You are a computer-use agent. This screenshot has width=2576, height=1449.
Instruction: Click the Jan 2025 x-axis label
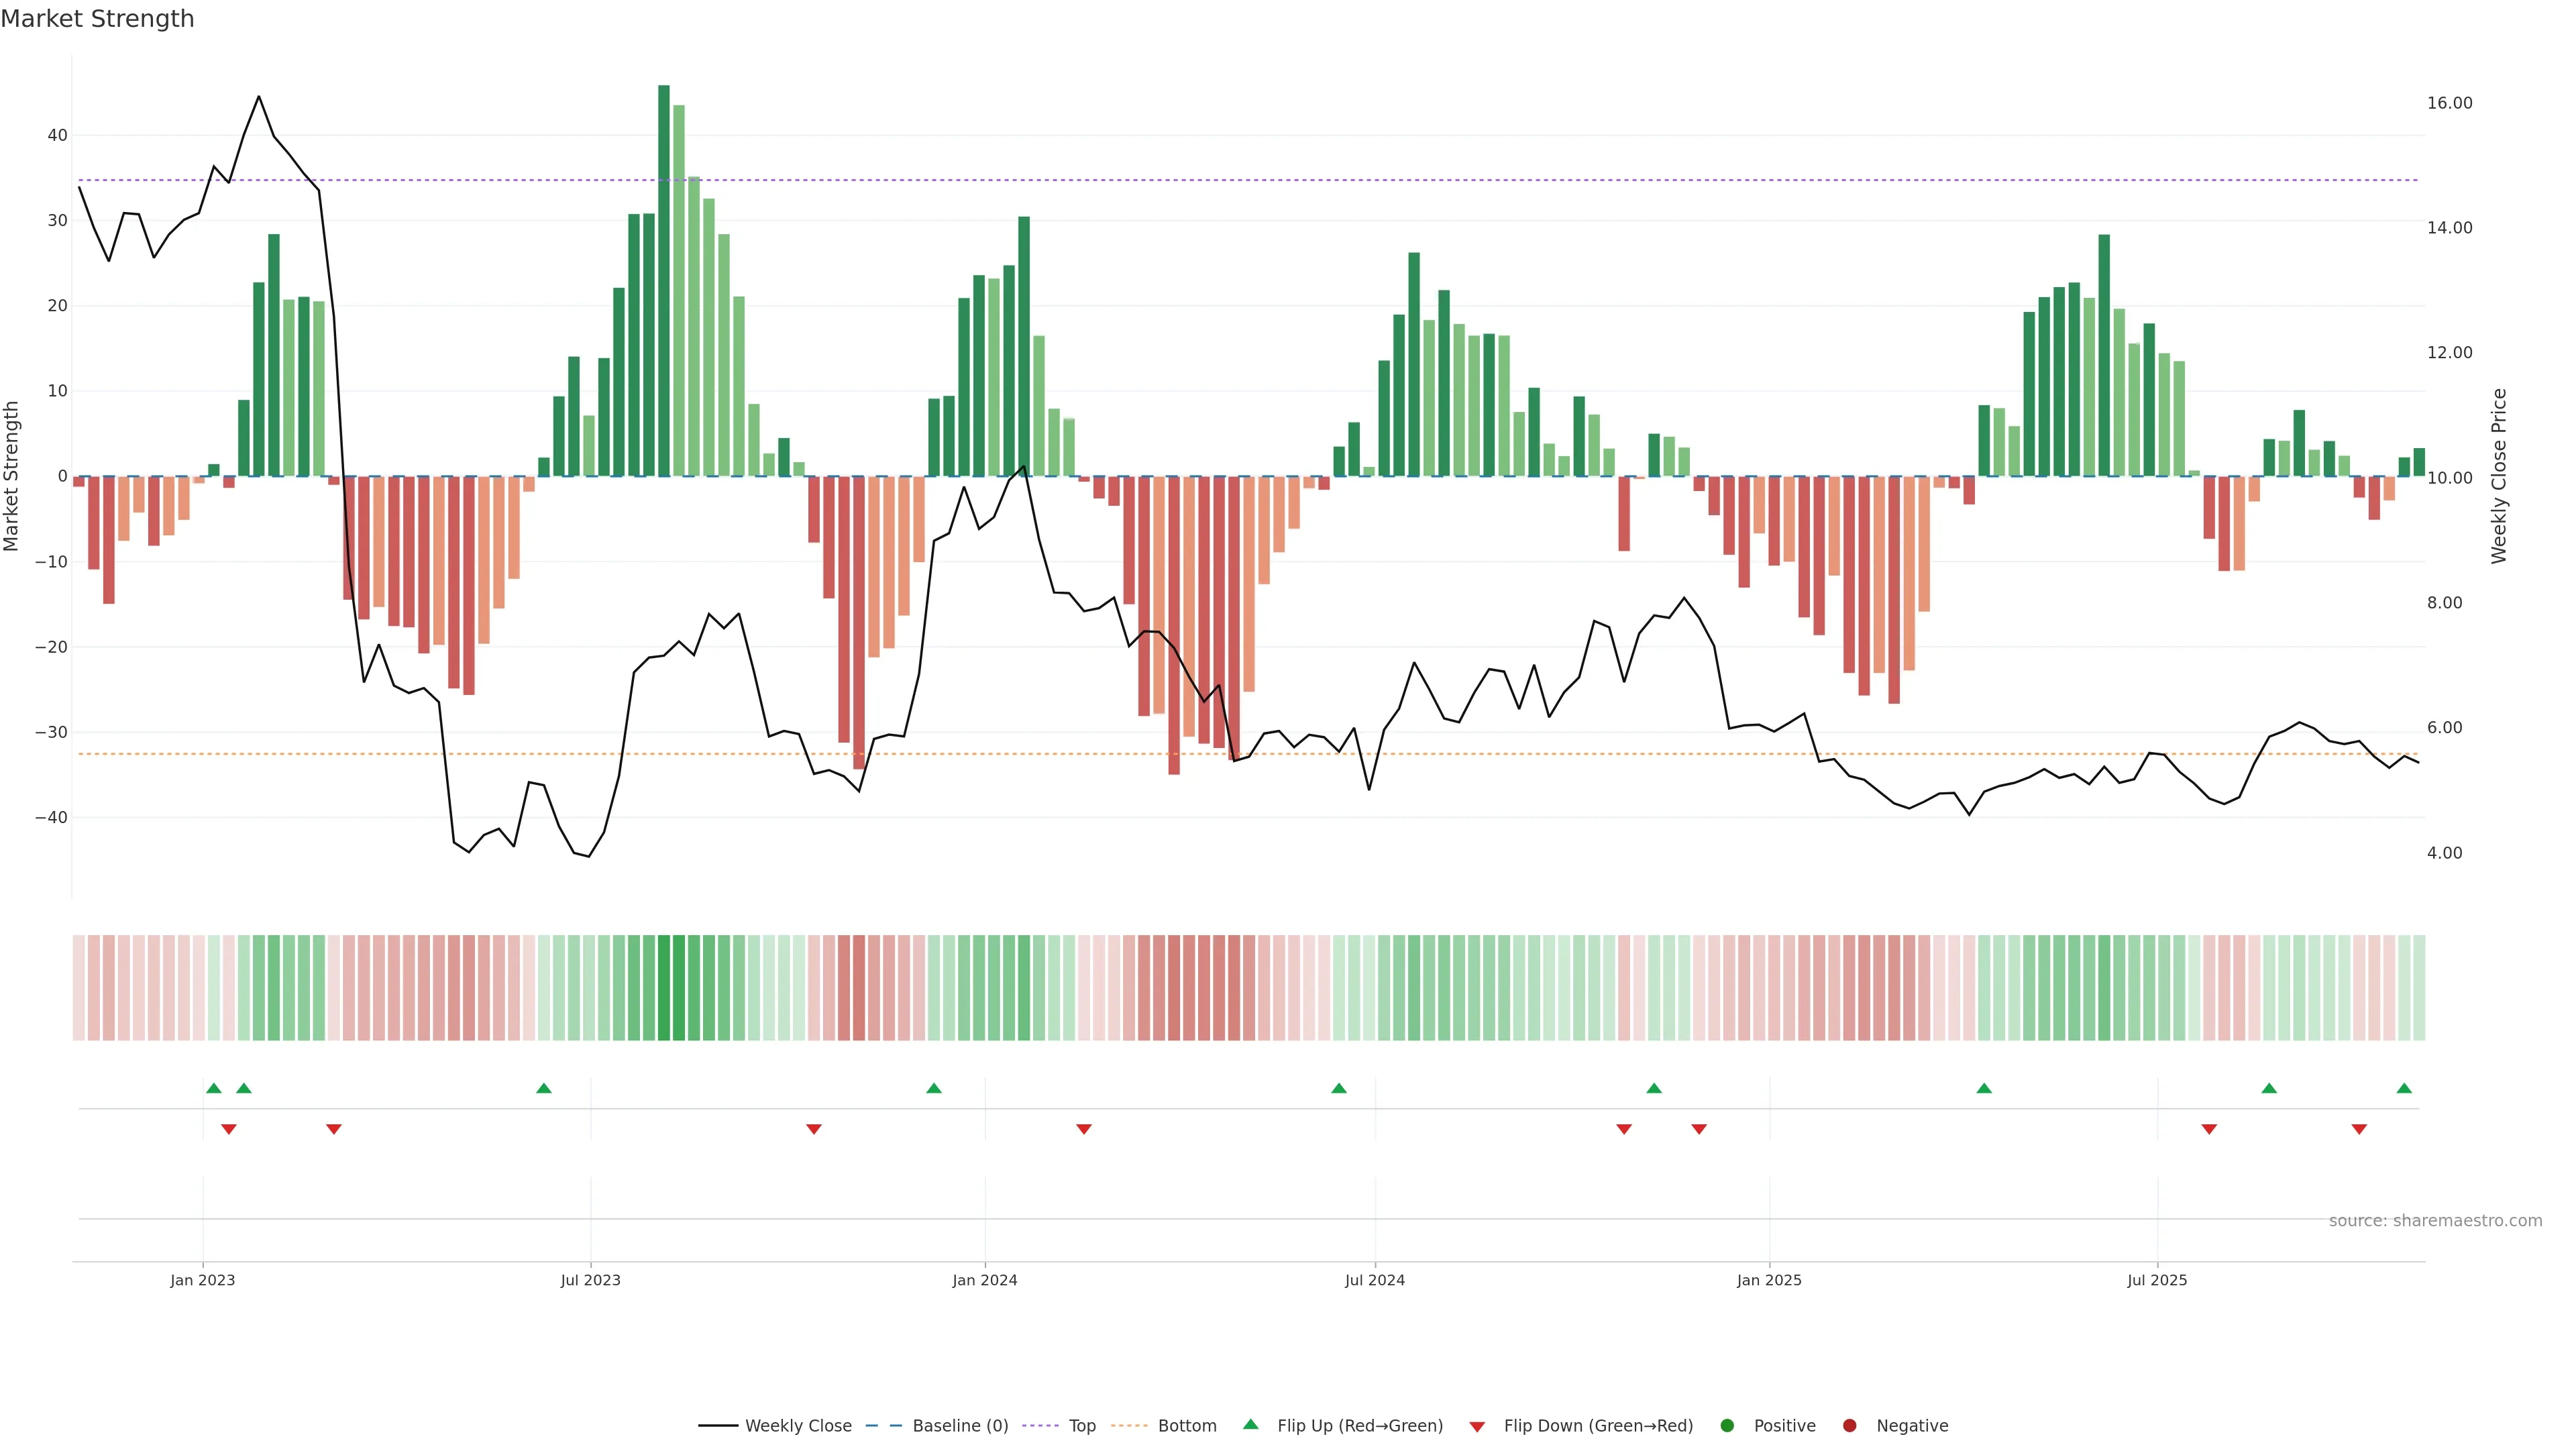pyautogui.click(x=1769, y=1280)
